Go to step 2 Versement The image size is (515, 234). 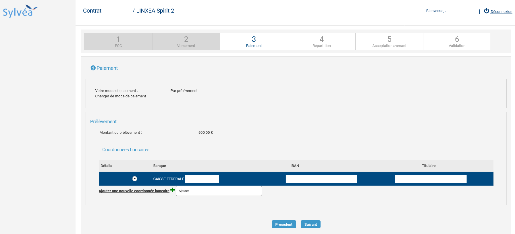186,42
